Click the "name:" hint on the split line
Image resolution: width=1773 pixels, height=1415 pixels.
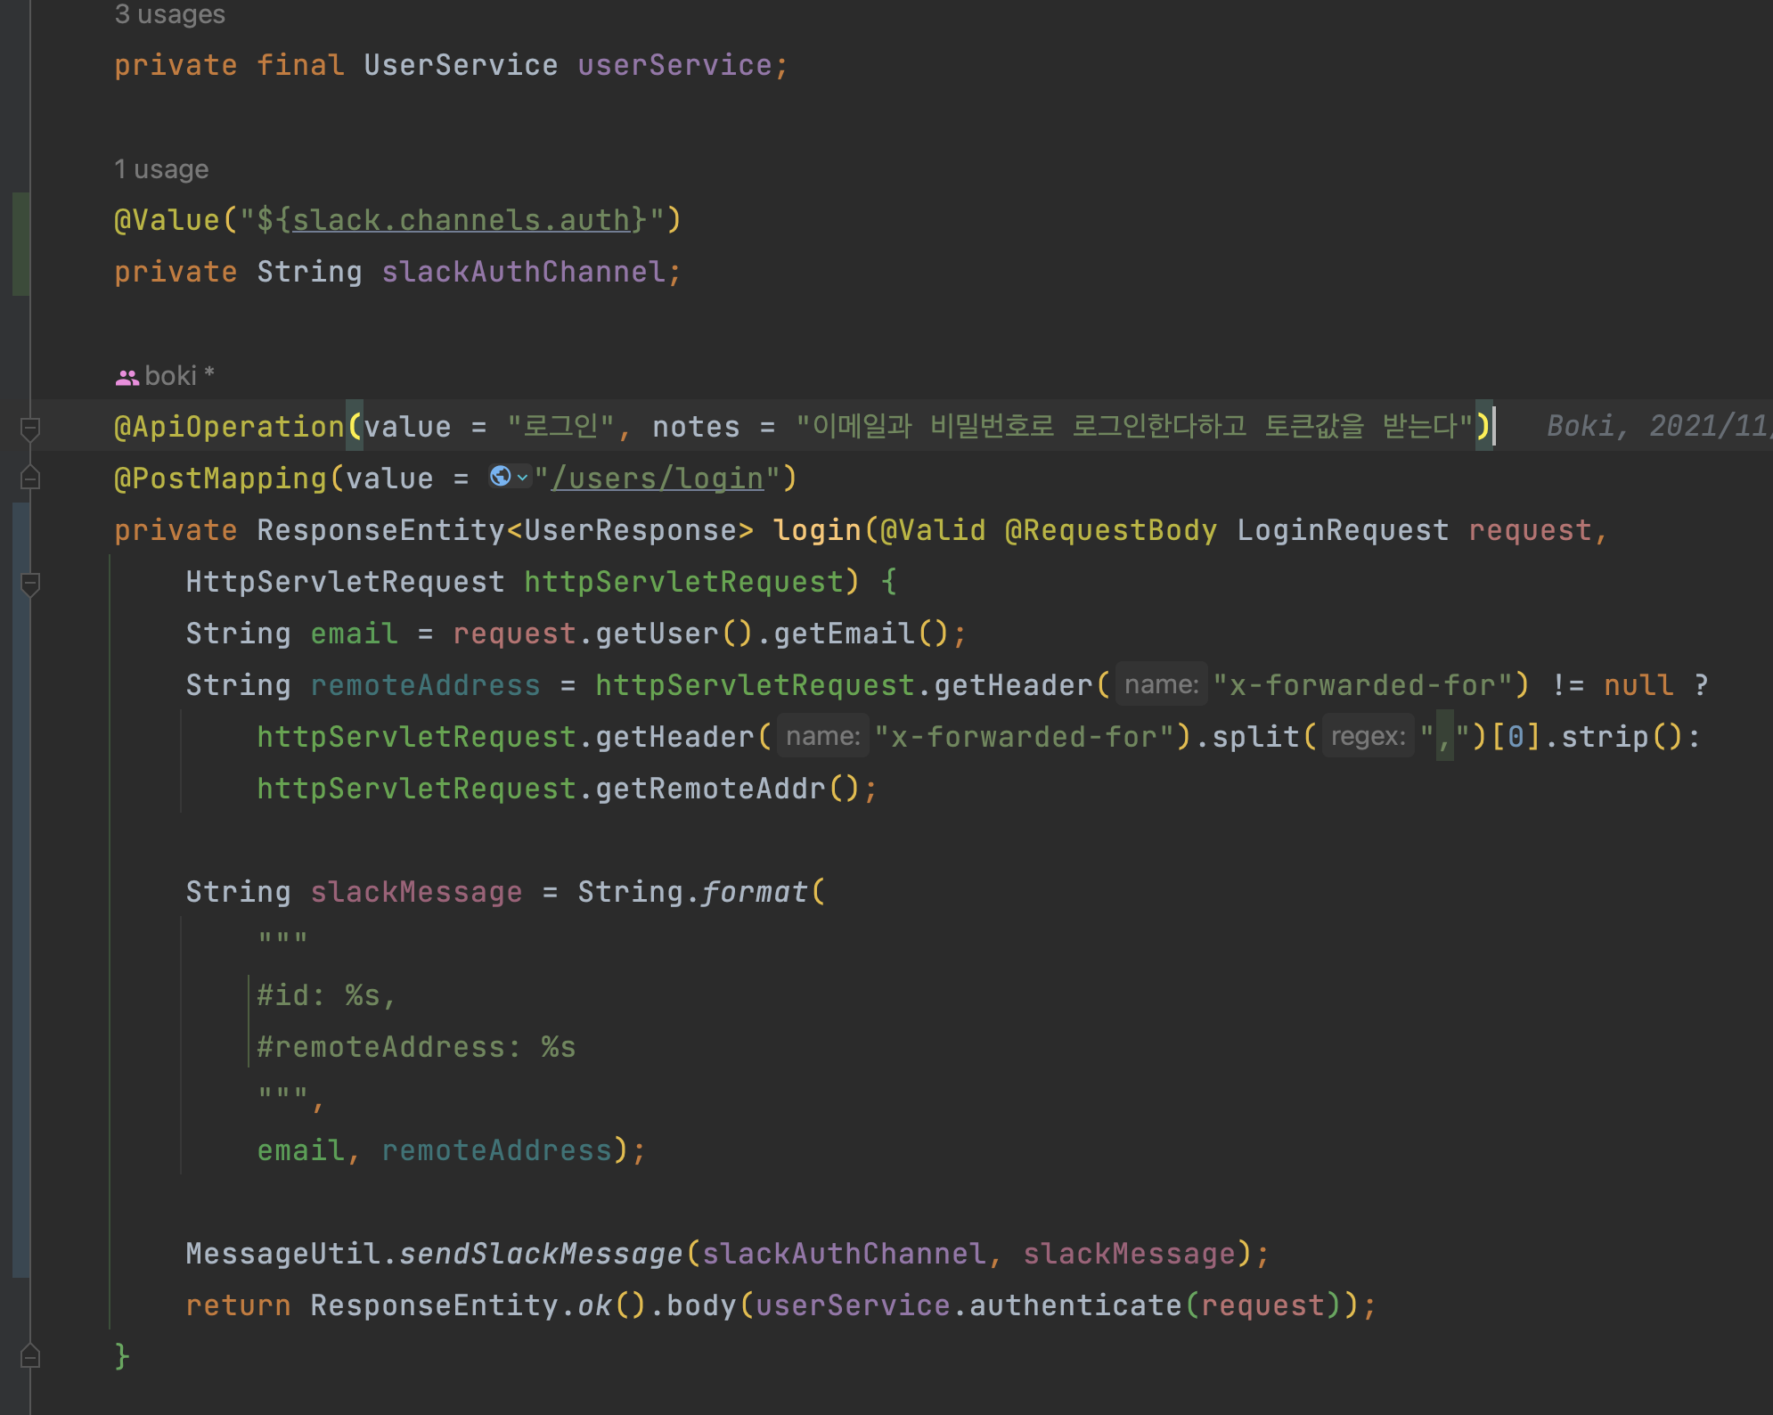pyautogui.click(x=822, y=737)
